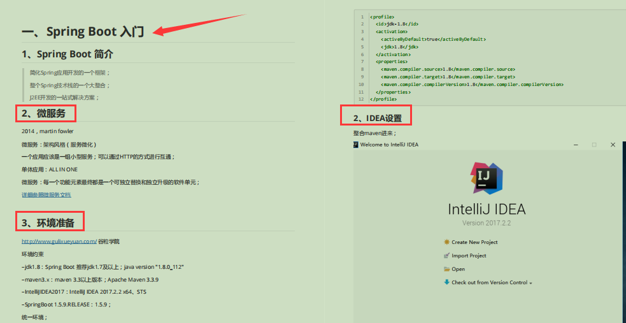This screenshot has width=626, height=323.
Task: Click the Create New Project star icon
Action: pyautogui.click(x=447, y=242)
